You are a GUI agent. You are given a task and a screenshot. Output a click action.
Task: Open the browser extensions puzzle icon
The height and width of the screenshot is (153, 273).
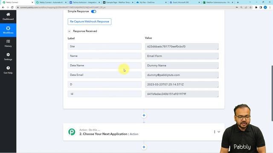[256, 8]
